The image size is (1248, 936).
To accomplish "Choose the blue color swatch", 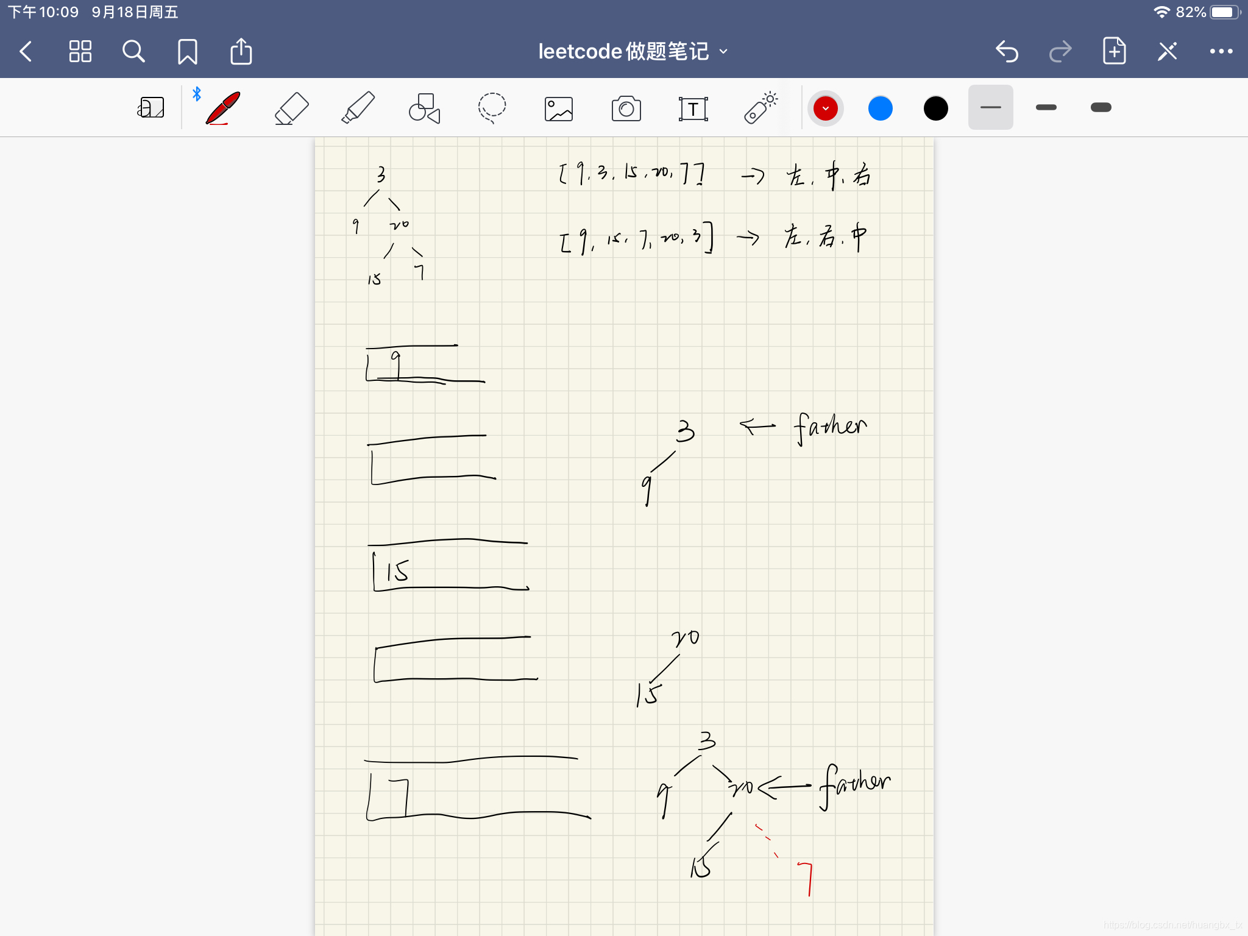I will [880, 108].
